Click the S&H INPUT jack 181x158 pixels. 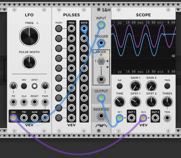coord(101,25)
